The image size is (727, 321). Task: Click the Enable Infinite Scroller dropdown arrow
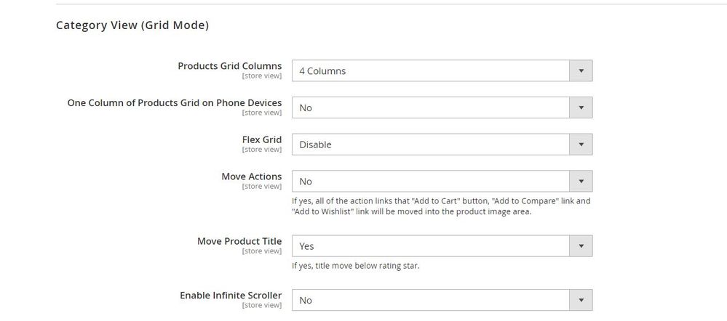[581, 300]
